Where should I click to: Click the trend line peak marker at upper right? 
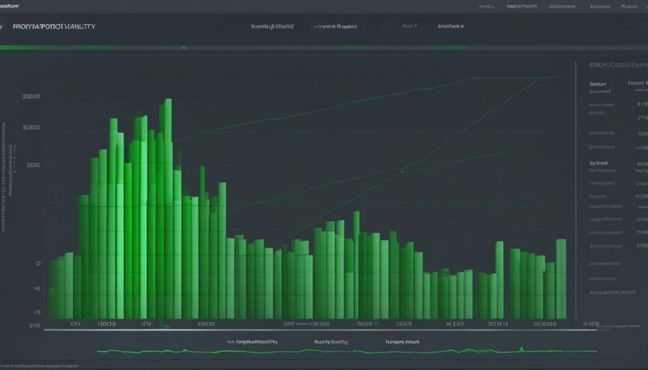pyautogui.click(x=535, y=78)
